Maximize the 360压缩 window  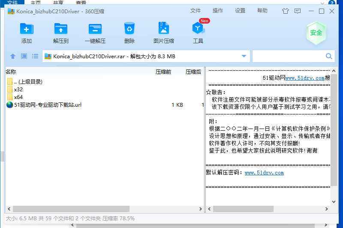click(x=322, y=11)
